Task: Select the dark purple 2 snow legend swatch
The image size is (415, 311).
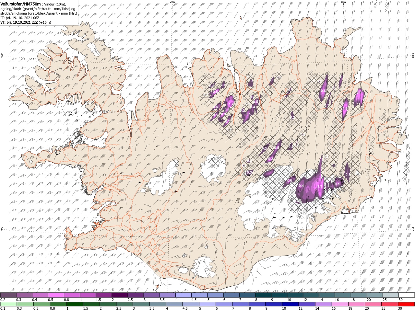Action: point(119,295)
